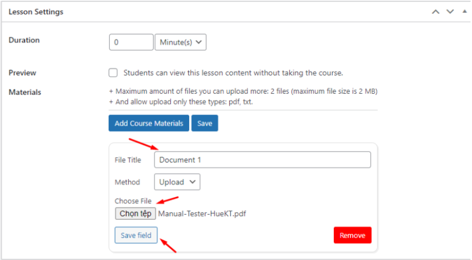Viewport: 472px width, 260px height.
Task: Click the preview description label text
Action: tap(233, 73)
